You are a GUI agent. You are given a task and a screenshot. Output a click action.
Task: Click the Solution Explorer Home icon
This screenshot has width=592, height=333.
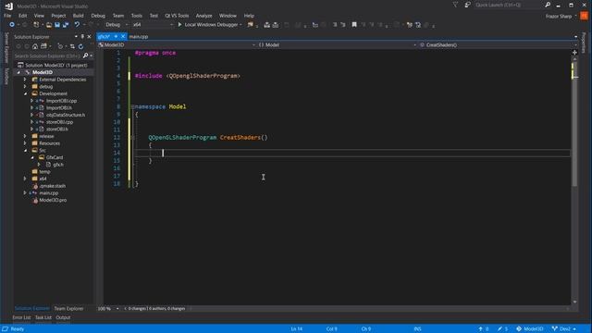(x=35, y=46)
